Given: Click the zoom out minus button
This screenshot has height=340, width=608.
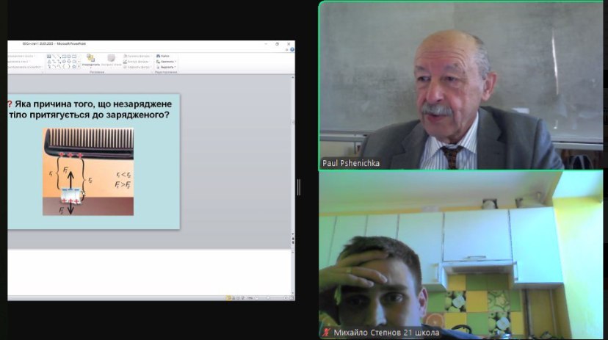Looking at the screenshot, I should coord(258,298).
